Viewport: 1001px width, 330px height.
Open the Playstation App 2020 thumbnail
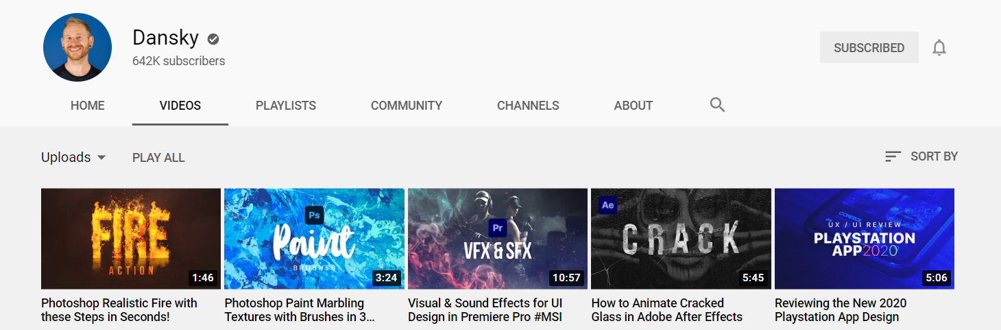click(865, 239)
